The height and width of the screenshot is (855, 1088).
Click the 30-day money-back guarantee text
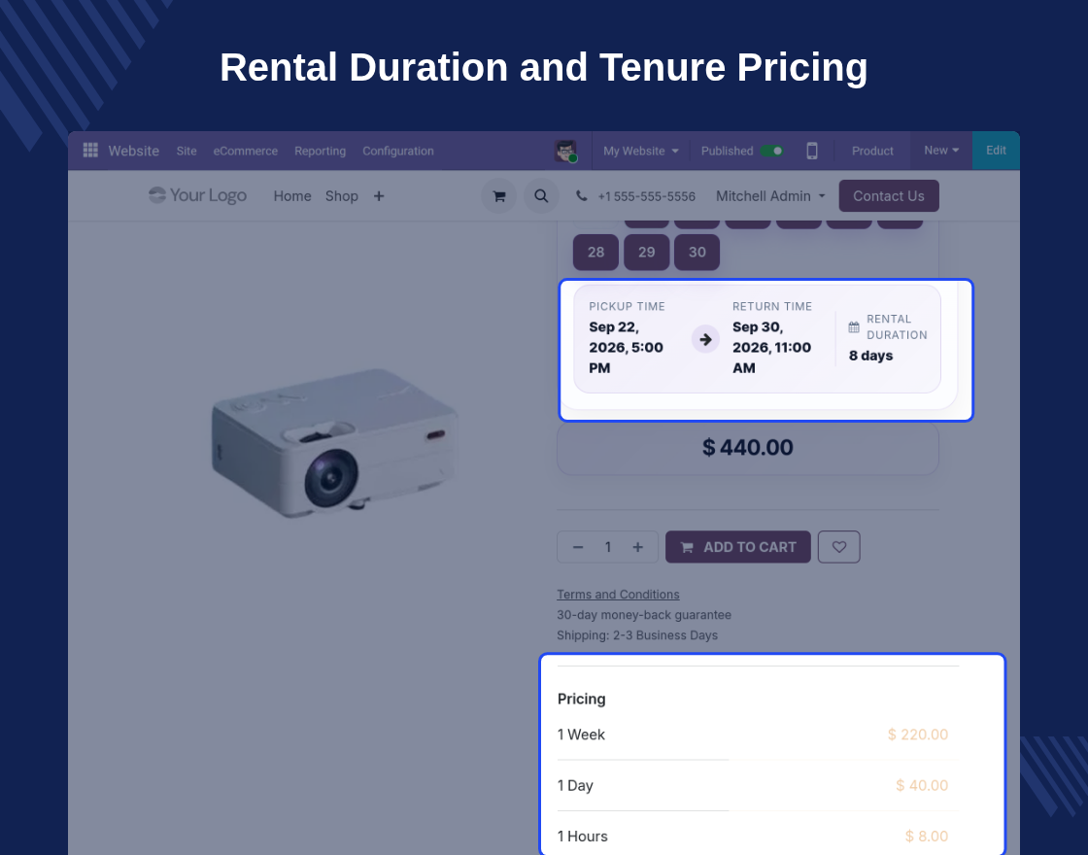coord(644,615)
